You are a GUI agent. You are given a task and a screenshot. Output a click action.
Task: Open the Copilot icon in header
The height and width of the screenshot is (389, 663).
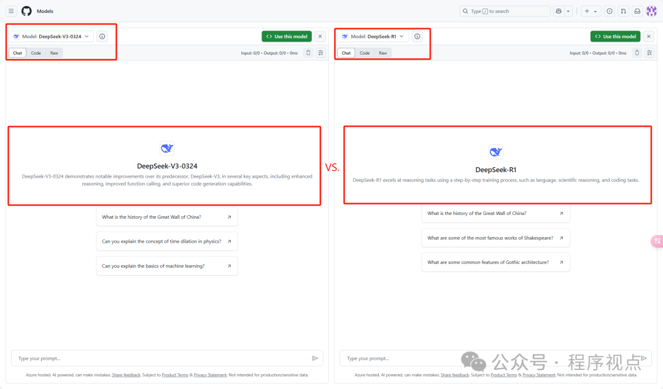pyautogui.click(x=559, y=12)
